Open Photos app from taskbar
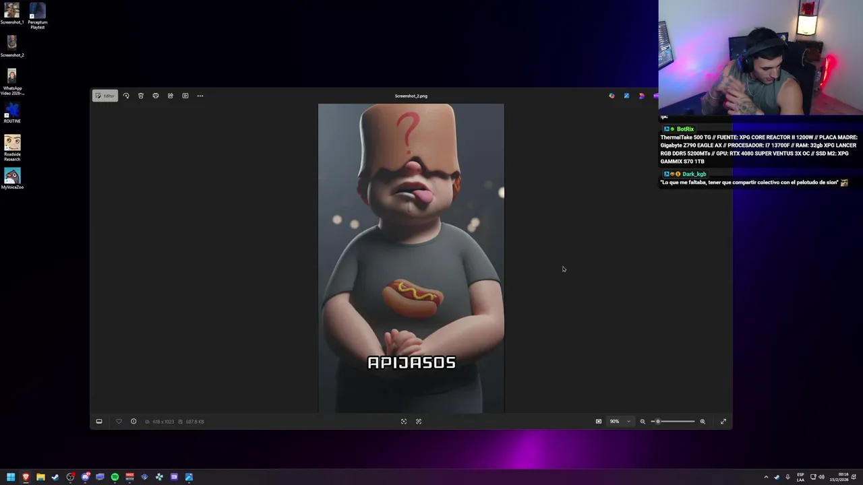 (189, 477)
